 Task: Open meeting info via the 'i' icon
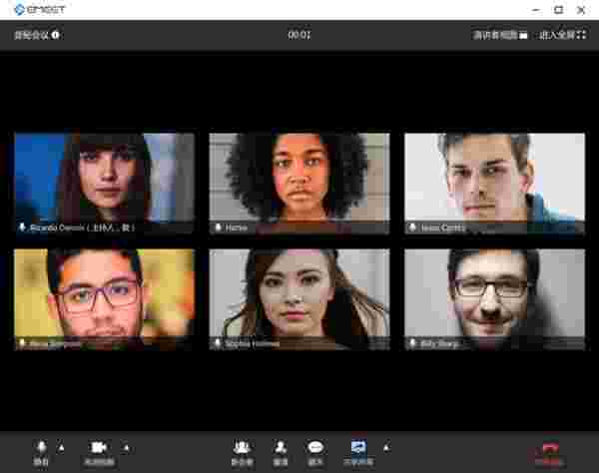pyautogui.click(x=56, y=35)
